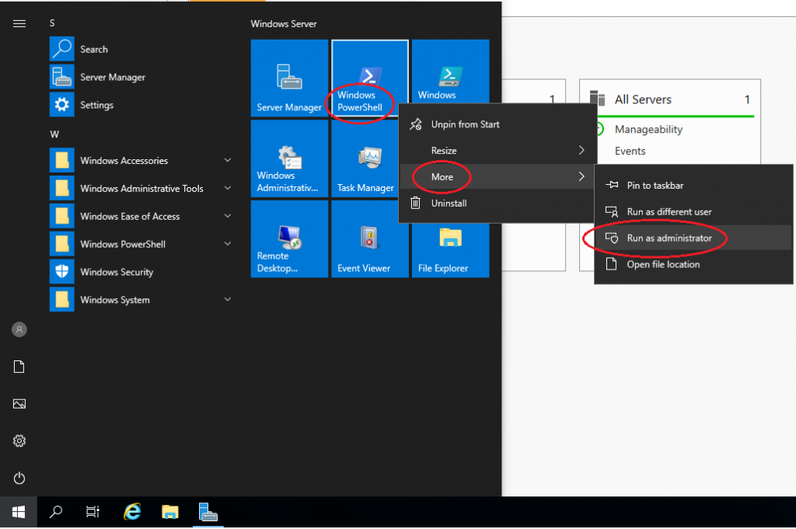796x529 pixels.
Task: Open the Resize submenu
Action: pyautogui.click(x=498, y=151)
